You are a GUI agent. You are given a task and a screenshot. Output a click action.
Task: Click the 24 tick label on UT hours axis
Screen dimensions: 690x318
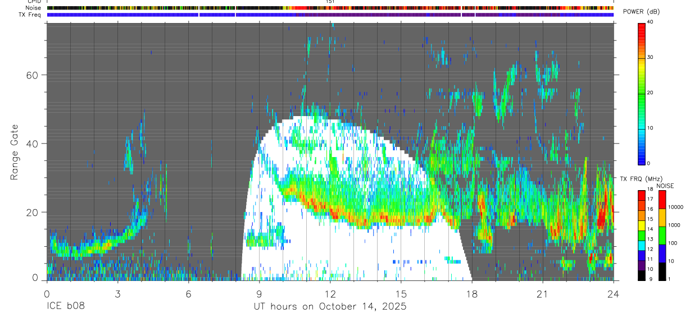[614, 294]
